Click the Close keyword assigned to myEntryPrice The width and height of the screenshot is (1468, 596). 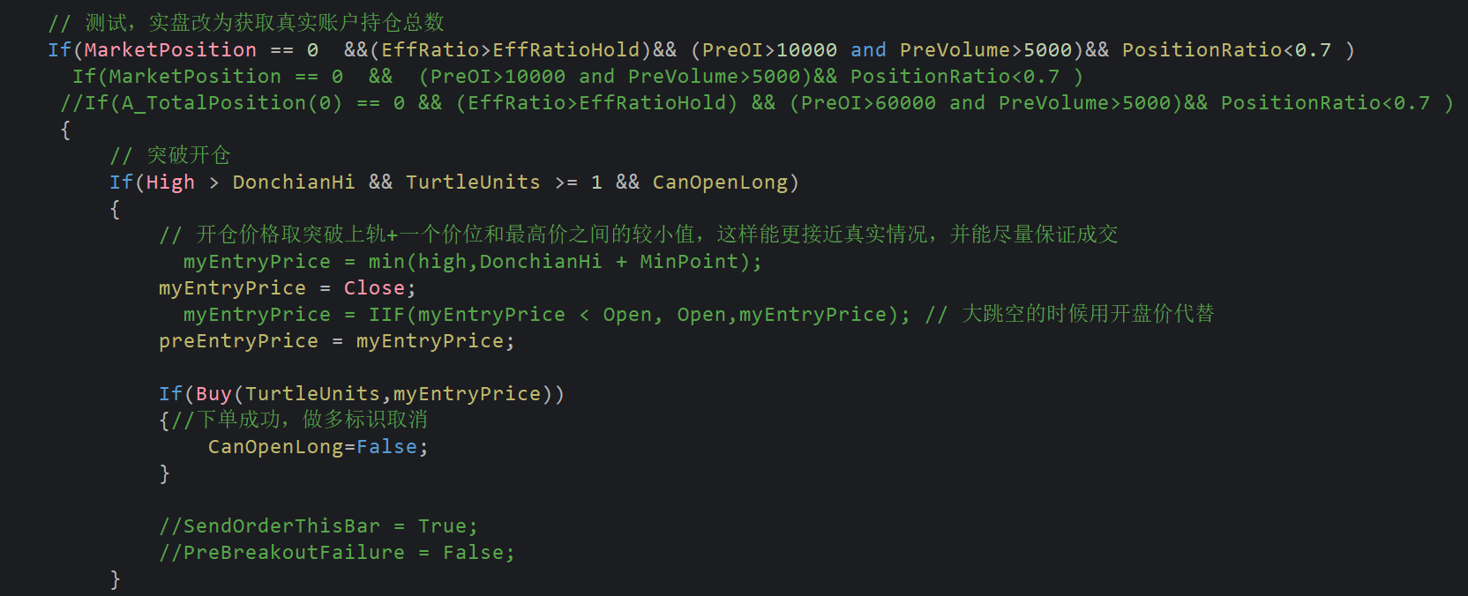tap(374, 288)
